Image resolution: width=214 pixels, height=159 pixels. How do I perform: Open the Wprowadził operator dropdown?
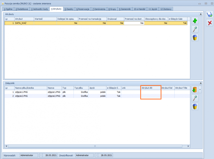point(41,155)
